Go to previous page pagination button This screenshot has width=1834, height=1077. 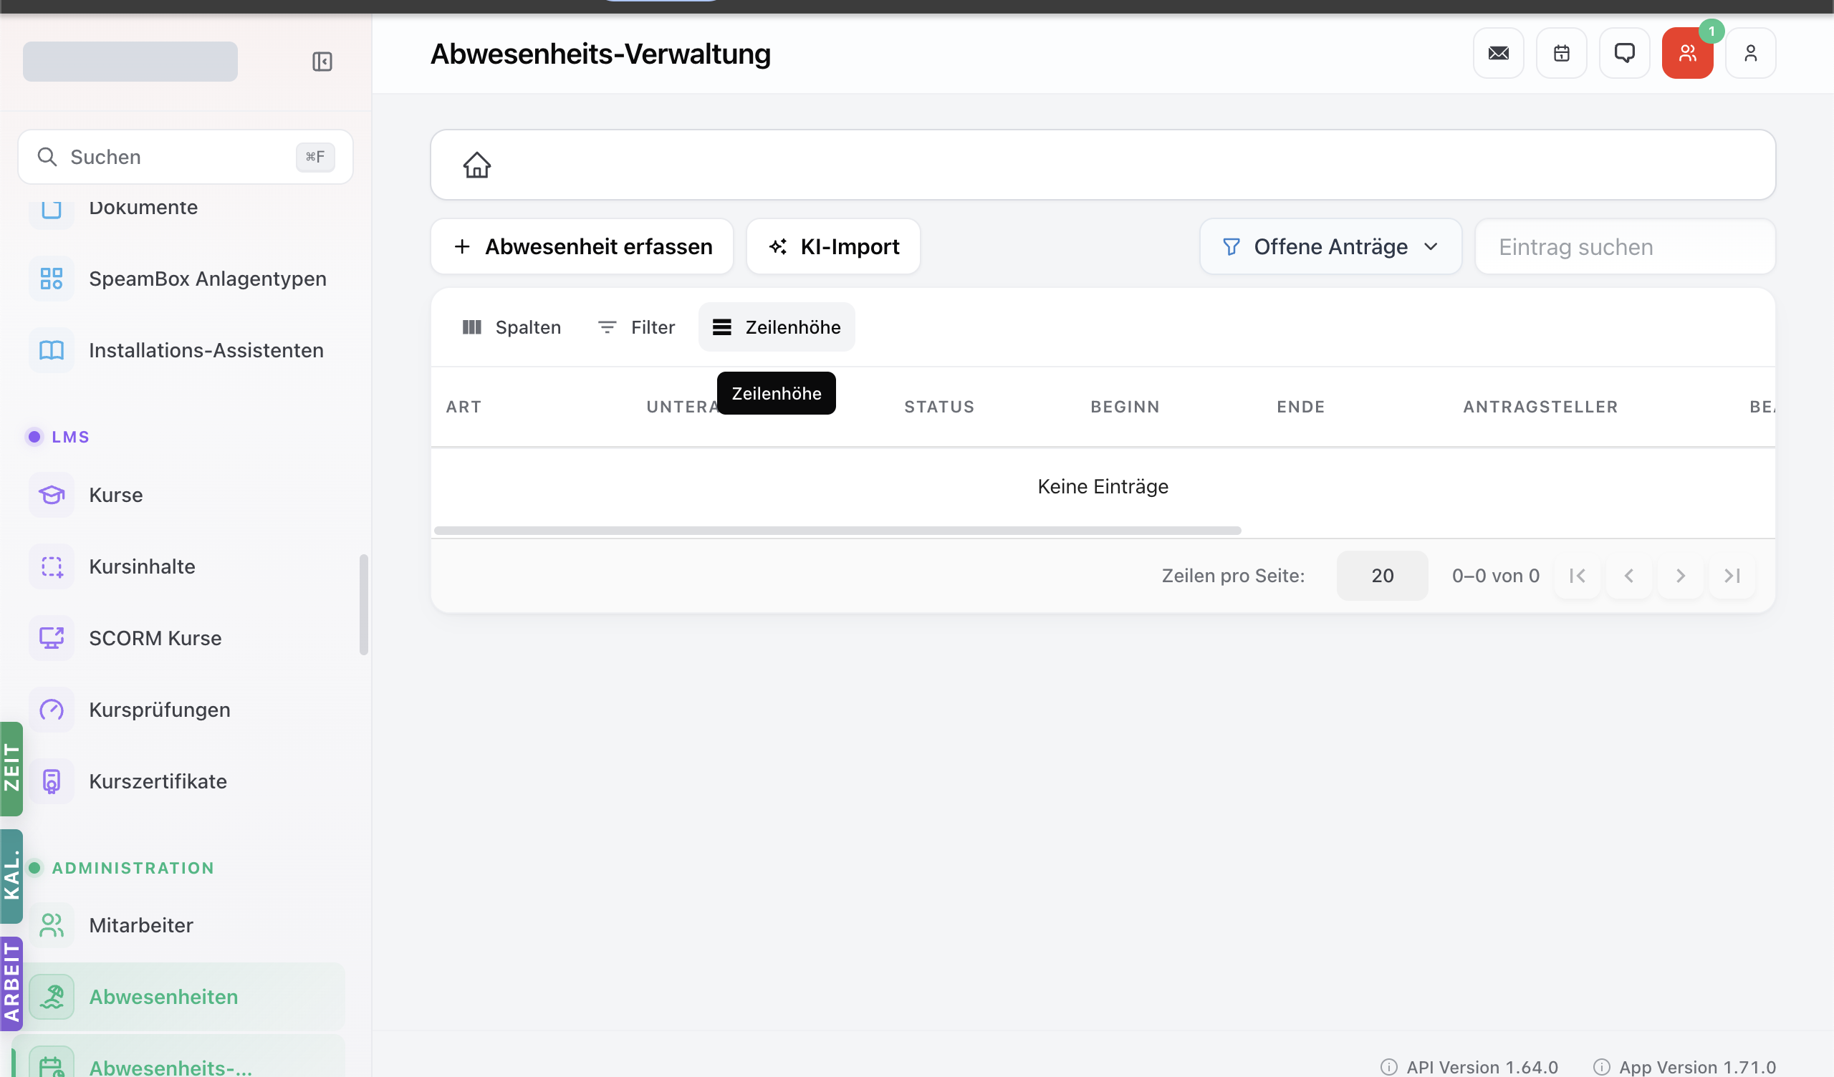[1629, 576]
